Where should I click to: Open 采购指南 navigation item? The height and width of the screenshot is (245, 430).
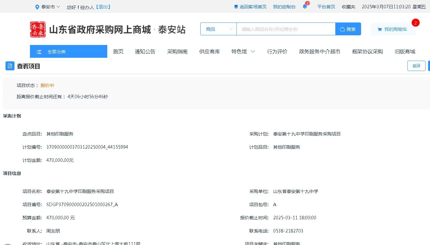[x=177, y=51]
